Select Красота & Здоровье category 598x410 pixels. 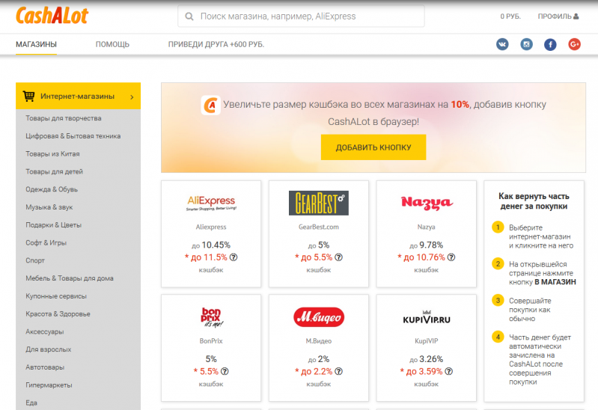(58, 314)
